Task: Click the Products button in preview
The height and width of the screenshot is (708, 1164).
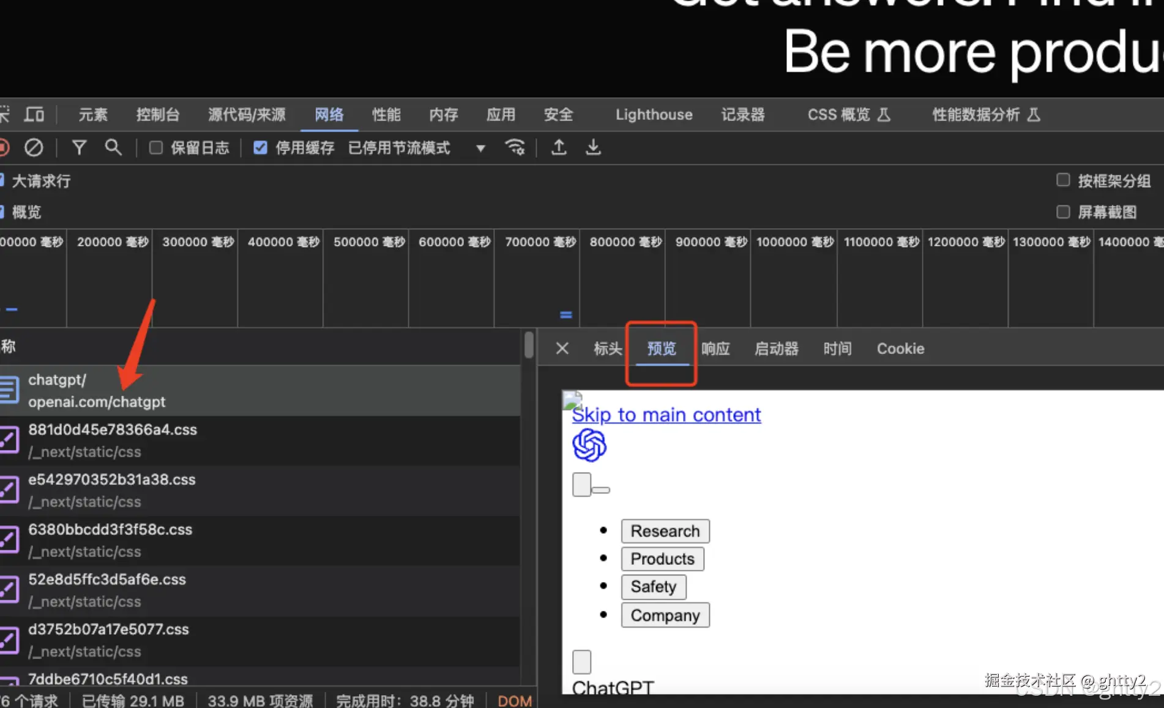Action: (663, 559)
